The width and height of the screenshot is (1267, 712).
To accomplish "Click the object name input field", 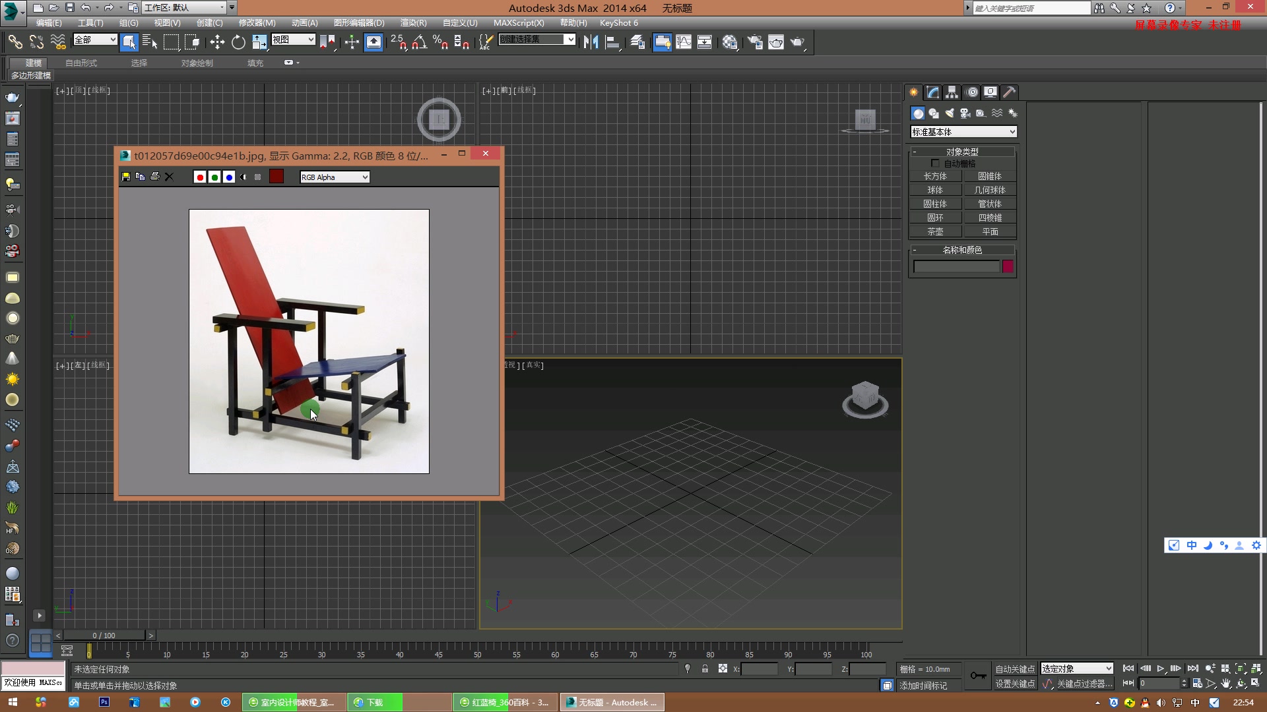I will pyautogui.click(x=956, y=266).
